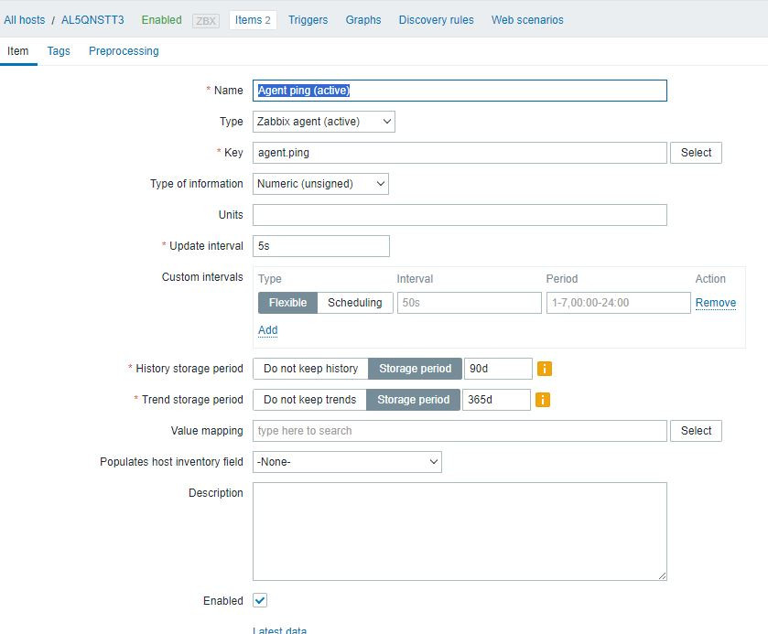
Task: Open the Preprocessing tab
Action: pyautogui.click(x=124, y=51)
